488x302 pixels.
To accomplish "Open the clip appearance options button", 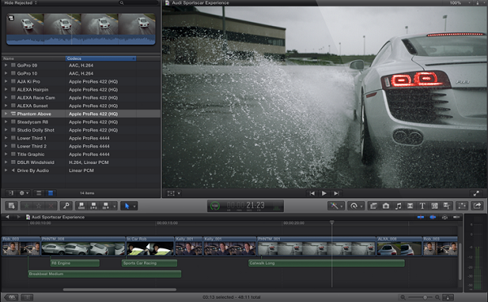I will tap(448, 297).
